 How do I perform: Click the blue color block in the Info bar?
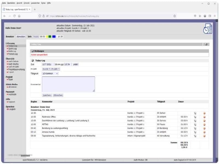tap(54, 37)
